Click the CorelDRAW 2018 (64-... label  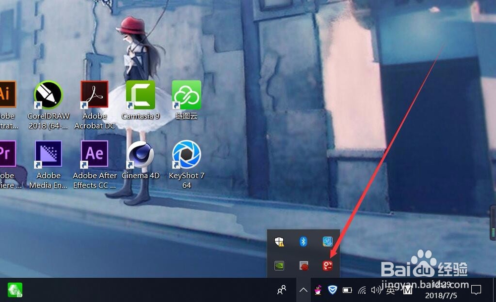(48, 121)
